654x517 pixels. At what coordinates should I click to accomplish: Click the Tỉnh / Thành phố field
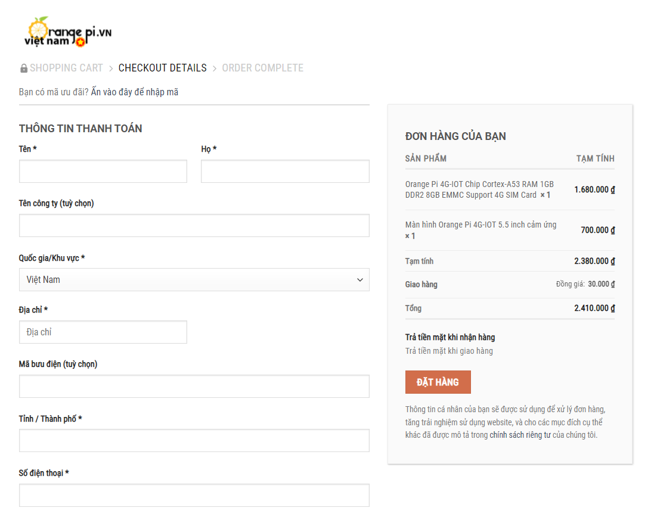click(194, 440)
